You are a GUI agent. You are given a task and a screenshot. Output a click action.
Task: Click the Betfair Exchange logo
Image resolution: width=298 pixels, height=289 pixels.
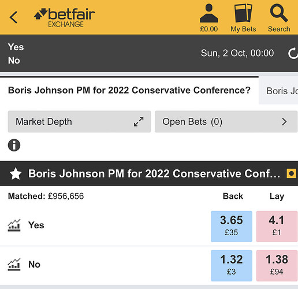pos(64,17)
